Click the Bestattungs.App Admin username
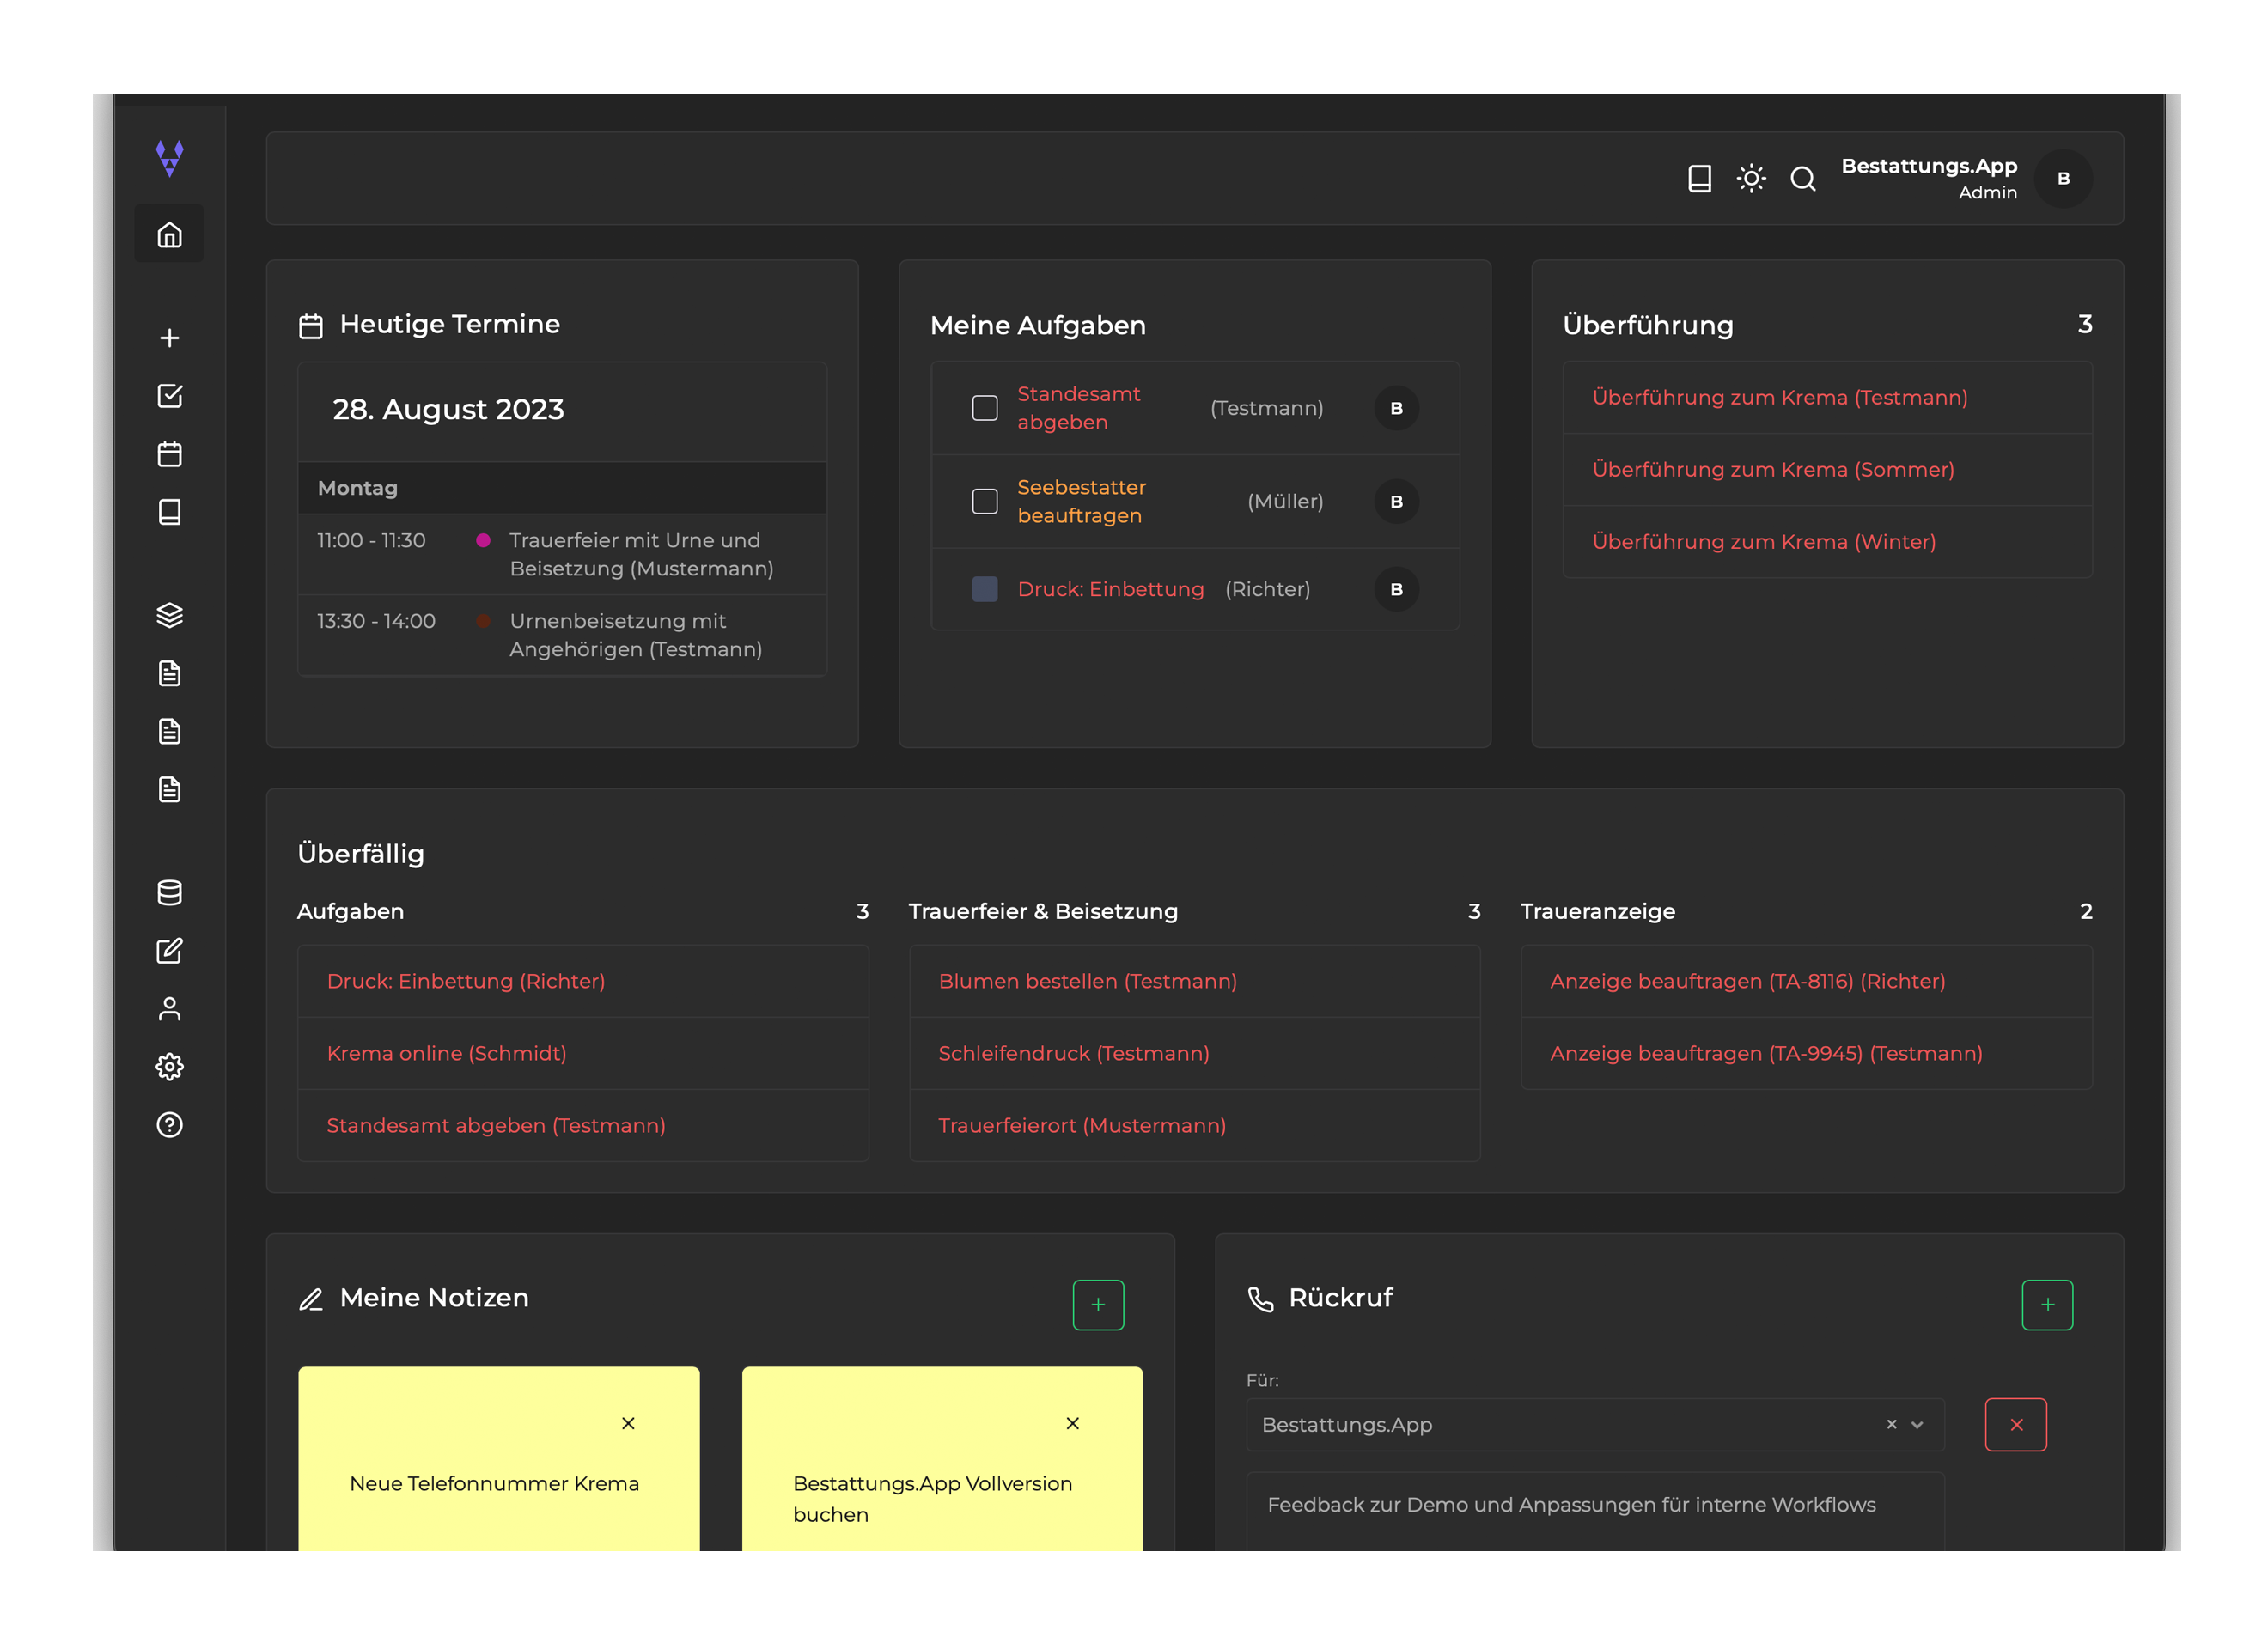Image resolution: width=2268 pixels, height=1649 pixels. (x=1929, y=178)
